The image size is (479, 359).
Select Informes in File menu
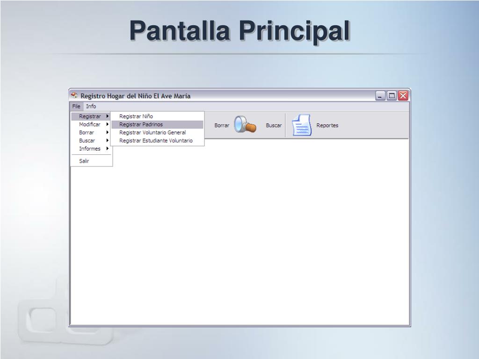[x=91, y=149]
